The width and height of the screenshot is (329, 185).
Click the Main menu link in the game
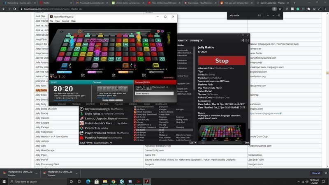[x=169, y=78]
